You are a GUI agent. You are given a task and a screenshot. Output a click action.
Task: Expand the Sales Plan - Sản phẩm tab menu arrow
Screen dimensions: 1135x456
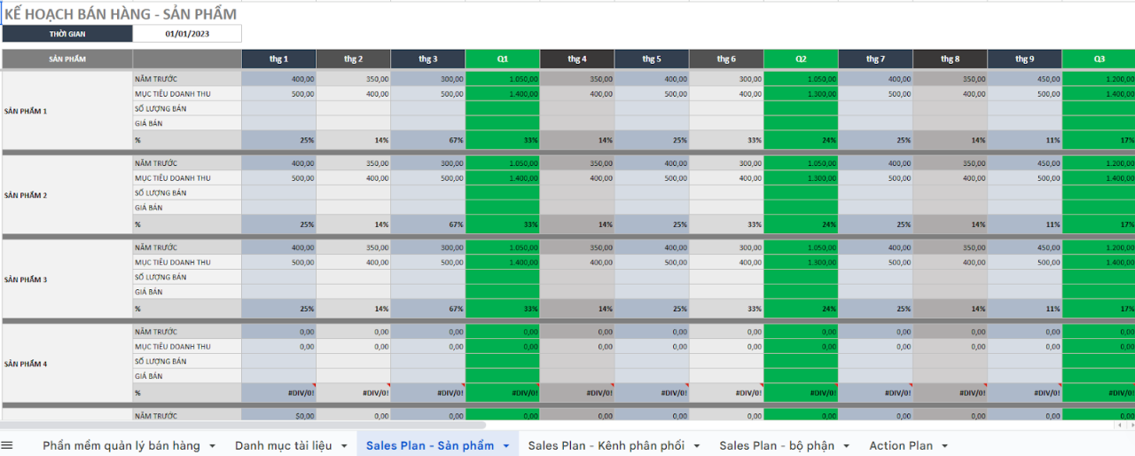coord(505,446)
